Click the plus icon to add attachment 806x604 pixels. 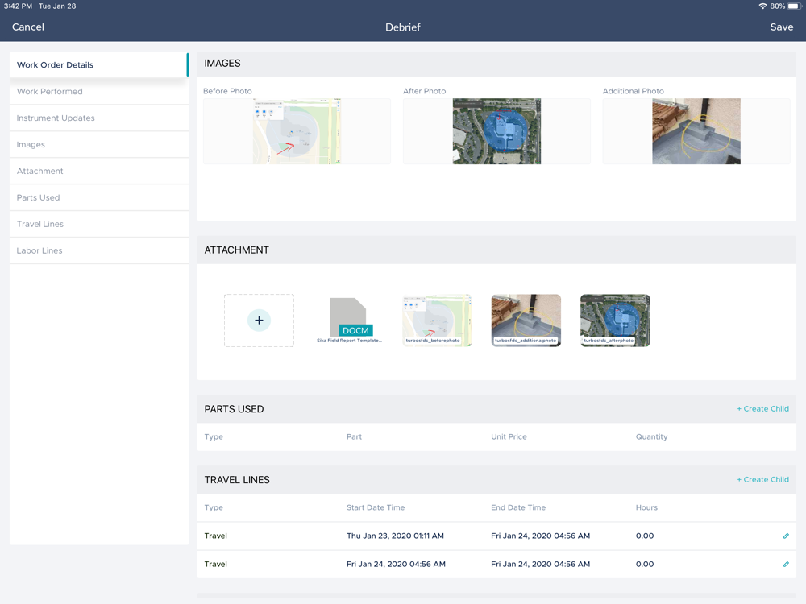[x=259, y=321]
